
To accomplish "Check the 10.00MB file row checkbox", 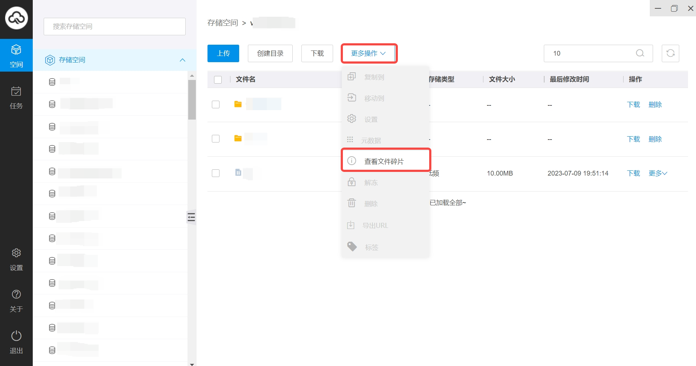I will click(216, 173).
